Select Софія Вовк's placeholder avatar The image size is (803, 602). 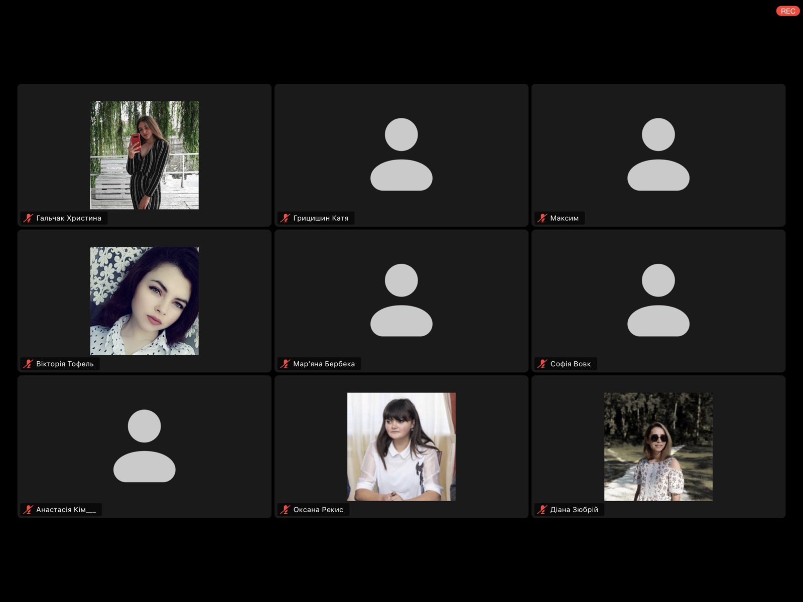coord(658,300)
